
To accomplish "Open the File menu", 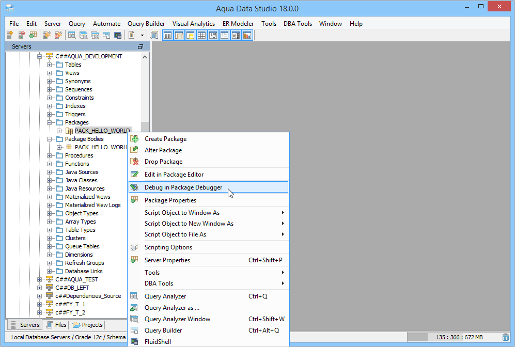I will (14, 24).
